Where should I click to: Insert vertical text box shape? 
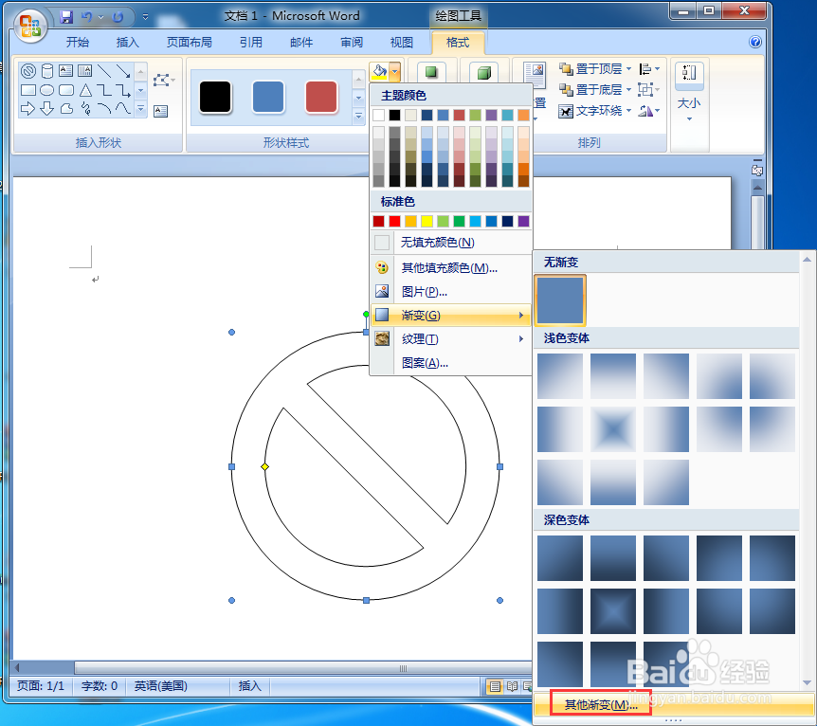(85, 71)
